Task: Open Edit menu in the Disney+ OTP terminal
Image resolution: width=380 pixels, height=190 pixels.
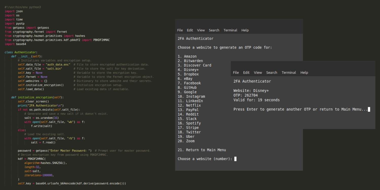Action: coord(246,72)
